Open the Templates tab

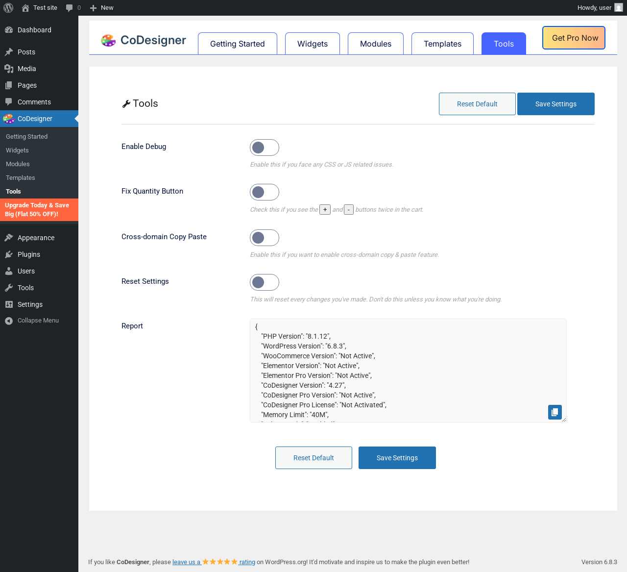[443, 44]
